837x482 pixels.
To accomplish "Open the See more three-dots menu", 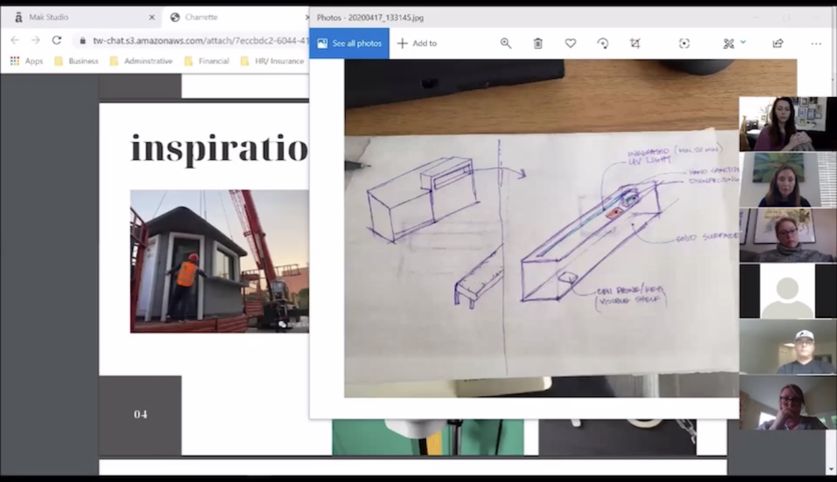I will pos(816,44).
